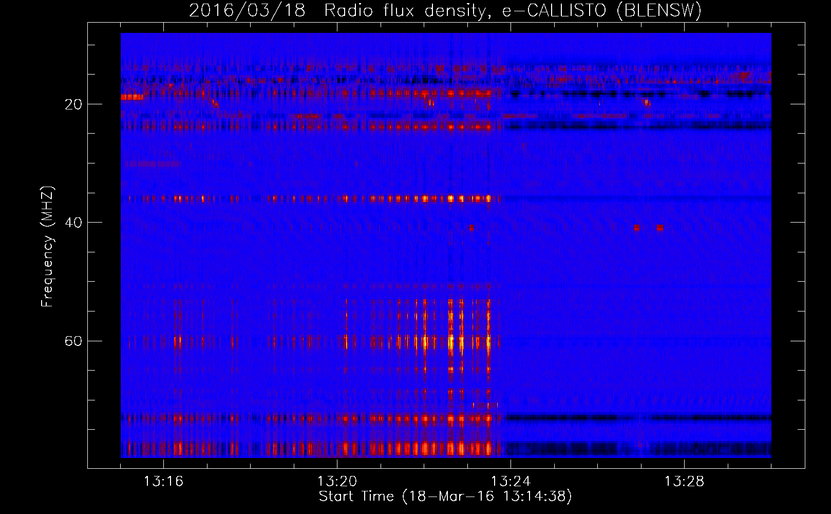831x514 pixels.
Task: Click the date '2016/03/18' in the title
Action: 248,10
